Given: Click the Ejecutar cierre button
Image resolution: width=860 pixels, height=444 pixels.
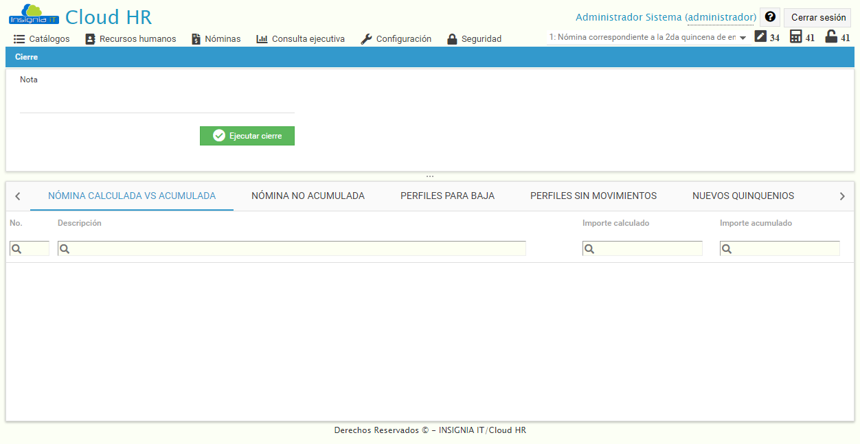Looking at the screenshot, I should (x=247, y=135).
